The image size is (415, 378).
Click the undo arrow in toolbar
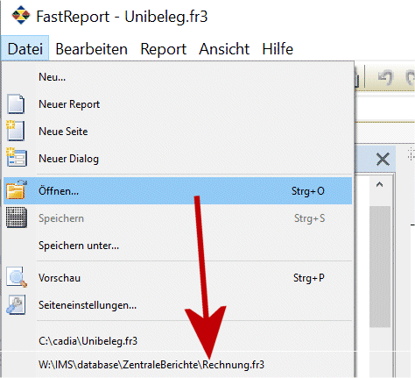[385, 77]
